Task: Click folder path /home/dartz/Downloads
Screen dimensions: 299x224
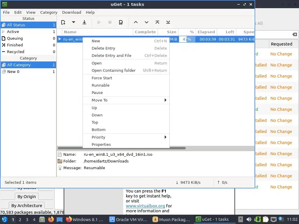Action: point(106,161)
